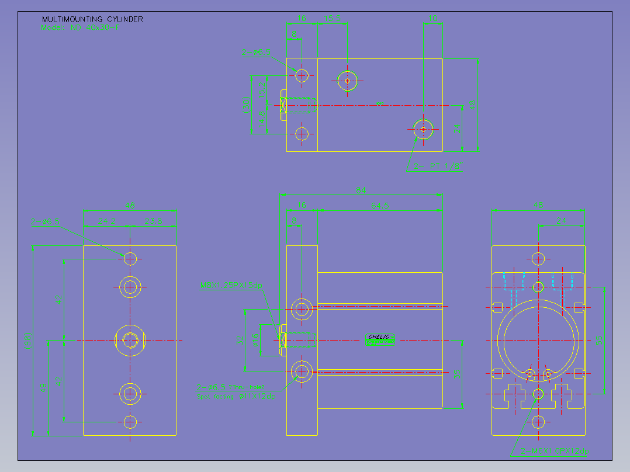Select the "55" vertical dimension
The image size is (630, 472).
pos(598,340)
